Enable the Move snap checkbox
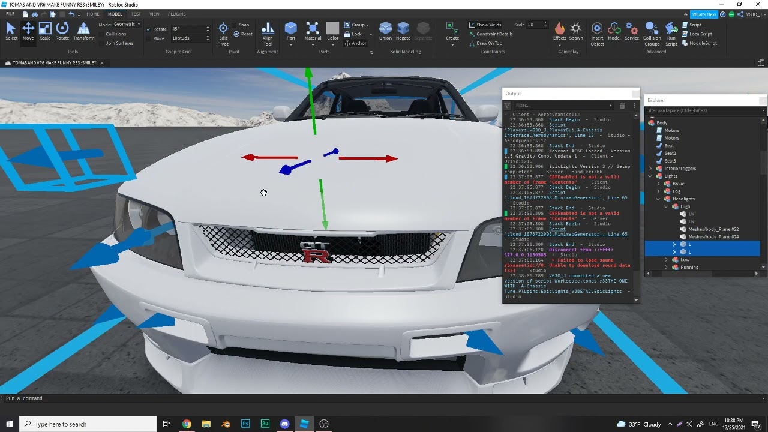The height and width of the screenshot is (432, 768). (149, 38)
